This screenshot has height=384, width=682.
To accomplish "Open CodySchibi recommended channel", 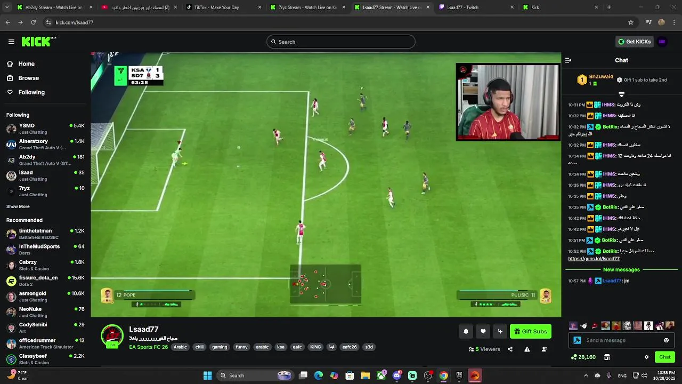I will [45, 327].
